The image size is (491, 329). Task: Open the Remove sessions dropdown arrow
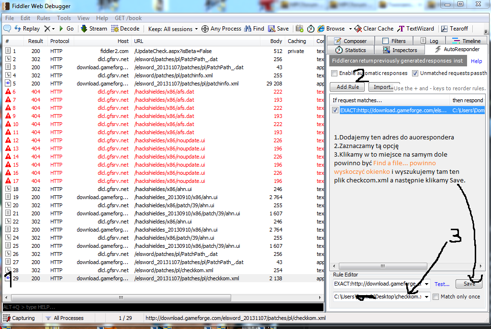tap(53, 29)
